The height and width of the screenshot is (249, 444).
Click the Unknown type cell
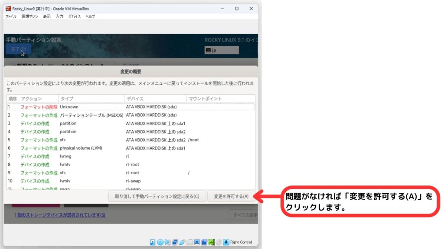tap(69, 107)
